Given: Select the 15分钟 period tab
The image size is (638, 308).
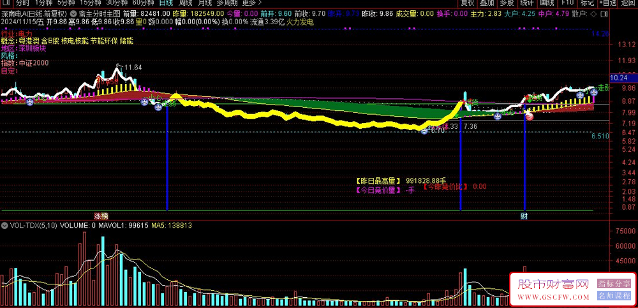Looking at the screenshot, I should 90,3.
